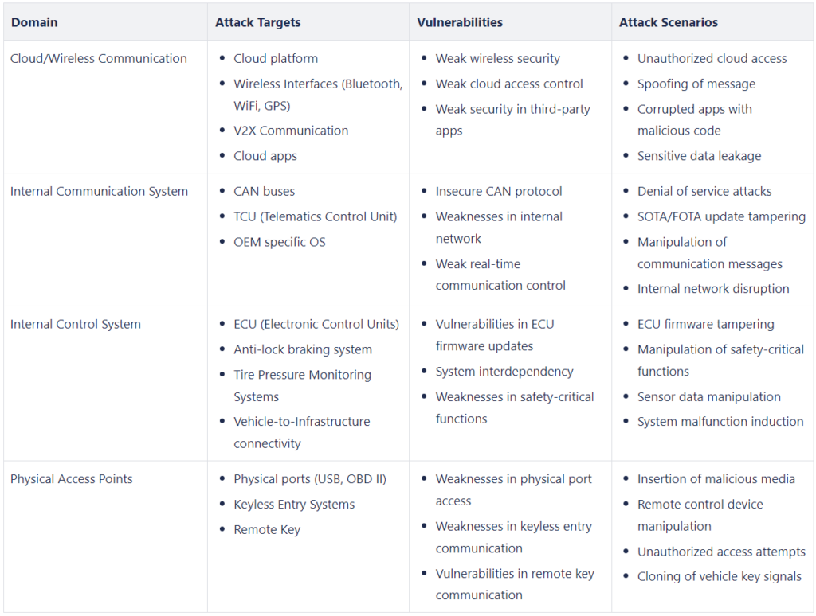Click the Domain column header
Image resolution: width=816 pixels, height=616 pixels.
pyautogui.click(x=34, y=22)
